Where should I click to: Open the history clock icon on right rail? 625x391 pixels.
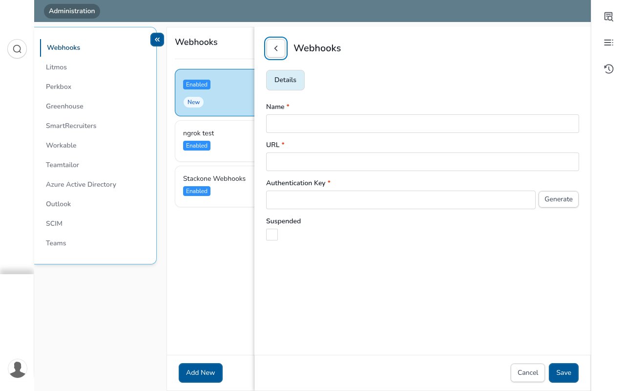[608, 69]
